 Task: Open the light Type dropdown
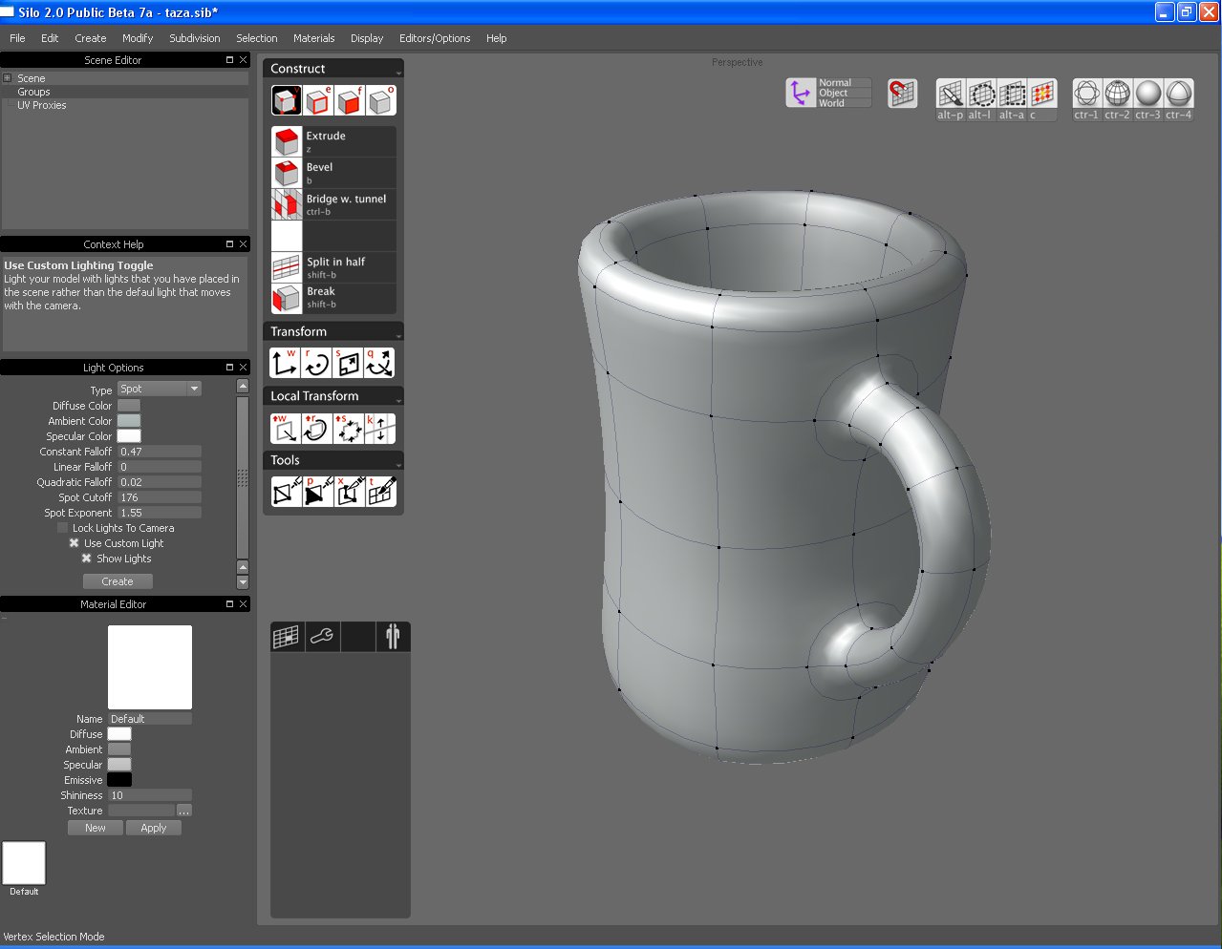(160, 389)
